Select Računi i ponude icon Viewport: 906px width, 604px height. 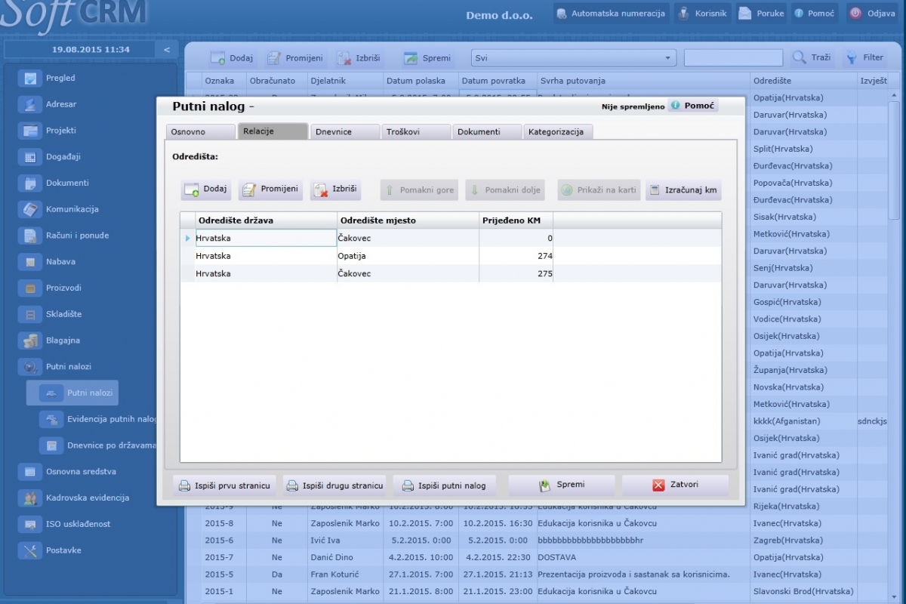tap(31, 236)
